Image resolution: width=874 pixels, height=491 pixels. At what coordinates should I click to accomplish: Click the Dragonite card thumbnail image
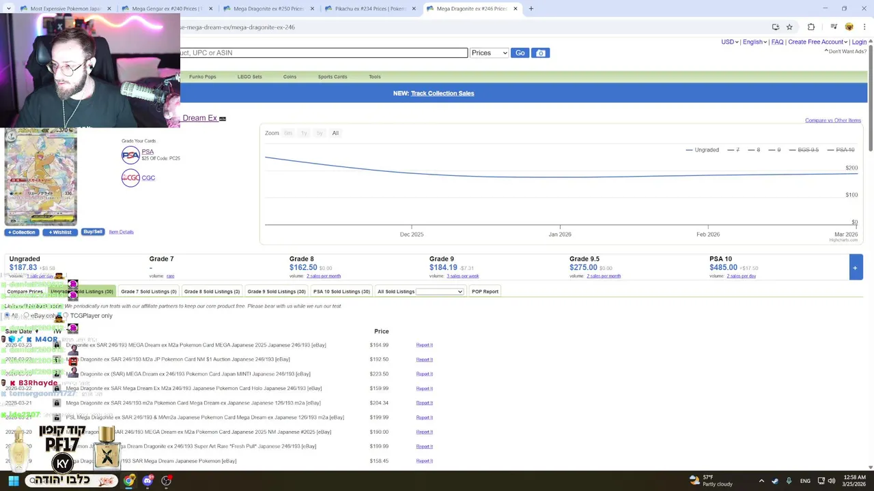(41, 177)
